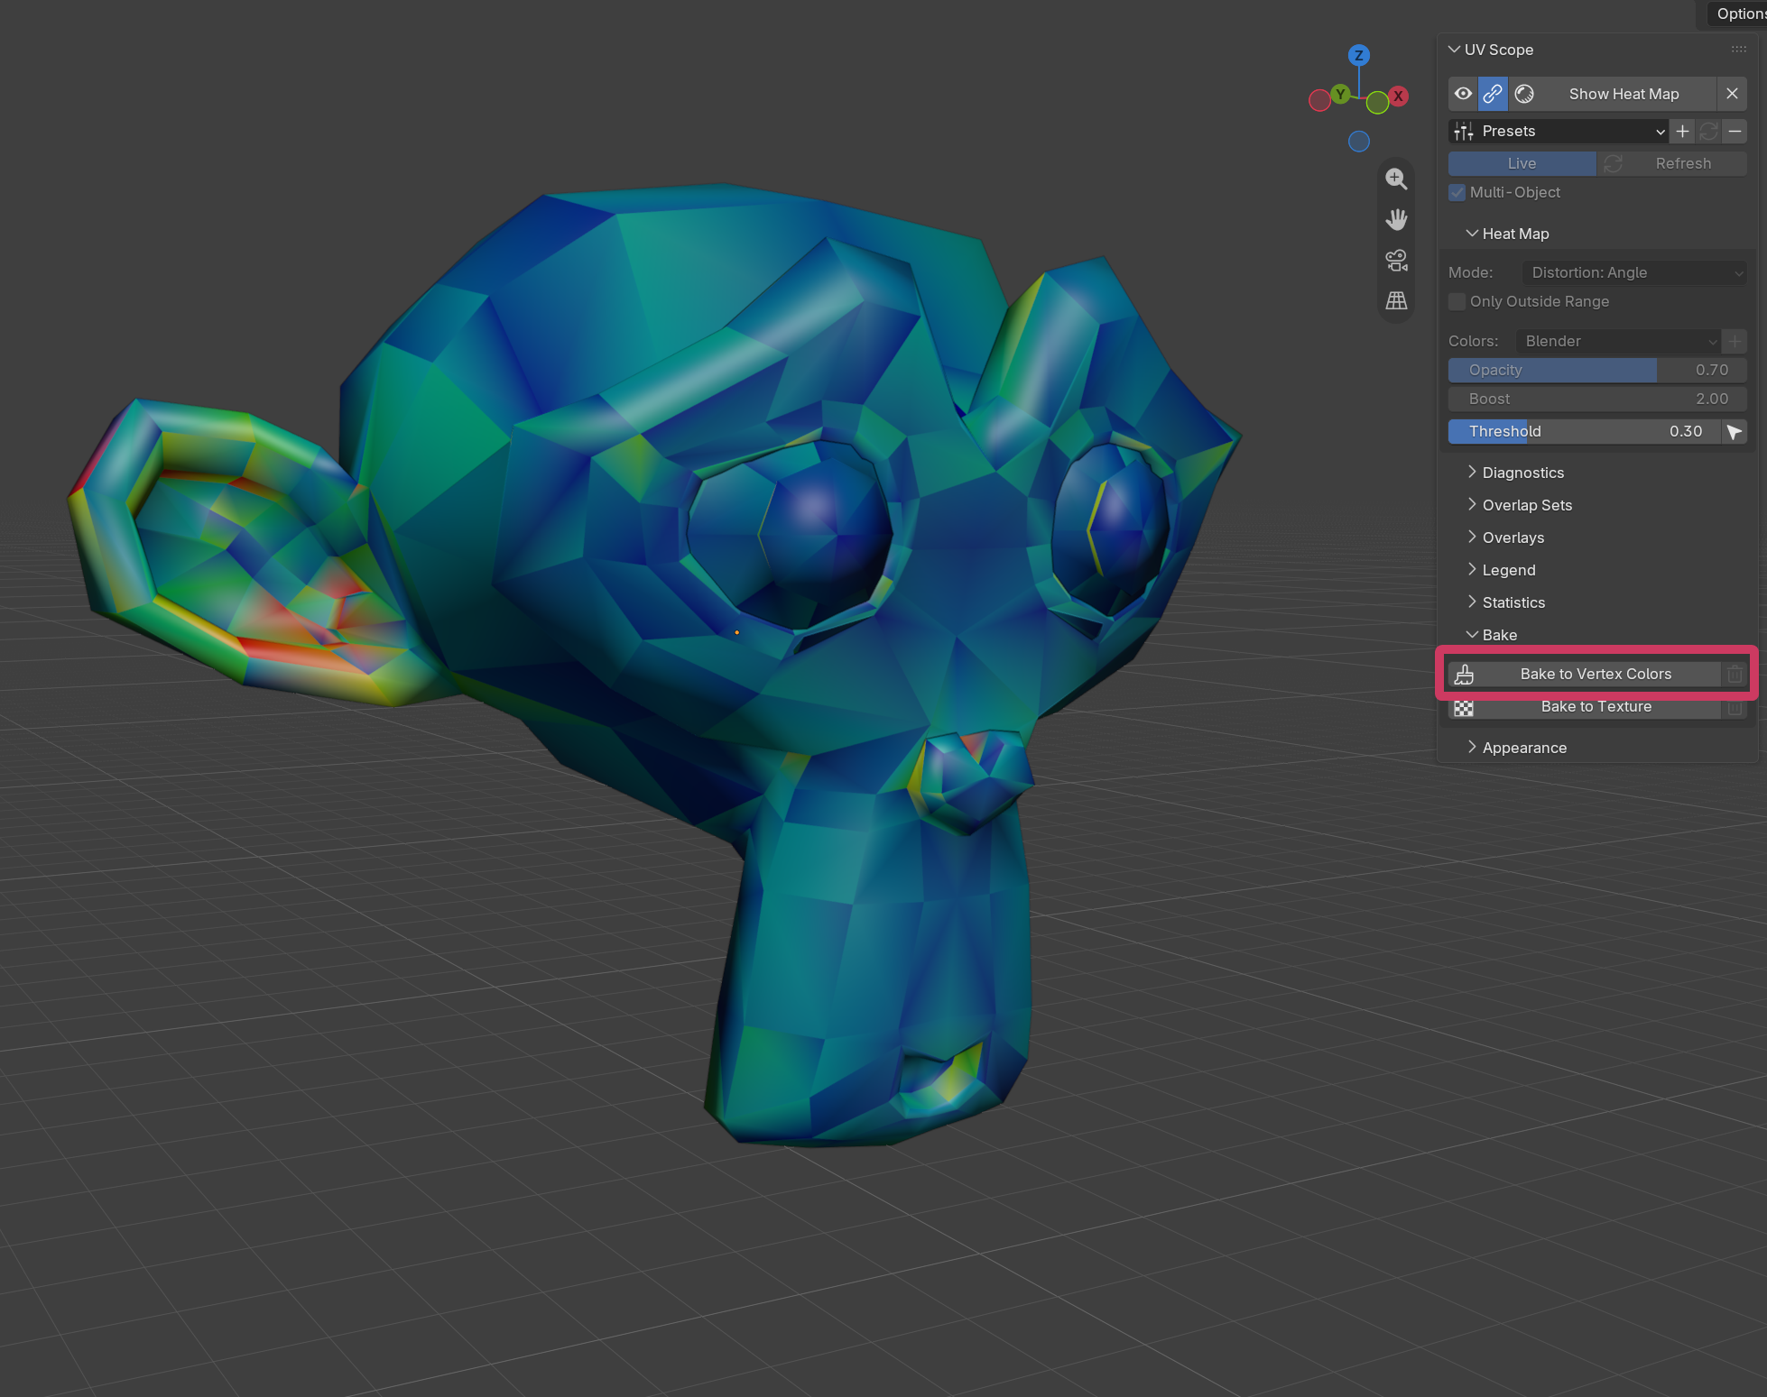Expand the Diagnostics section
1767x1397 pixels.
tap(1515, 473)
